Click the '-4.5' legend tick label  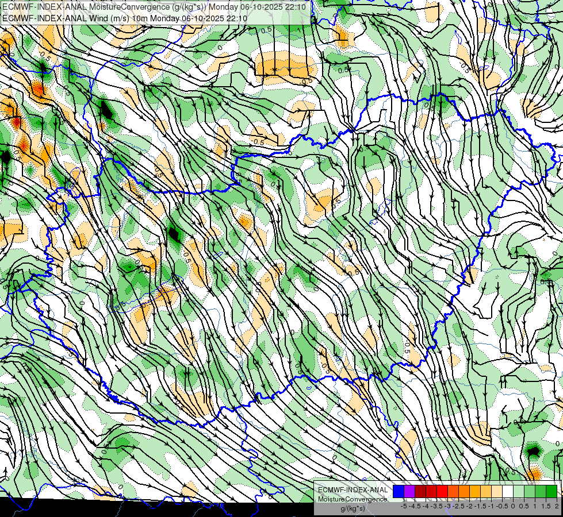coord(415,506)
